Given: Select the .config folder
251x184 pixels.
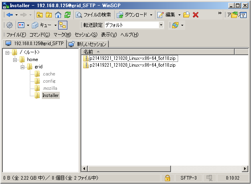Looking at the screenshot, I should 49,81.
